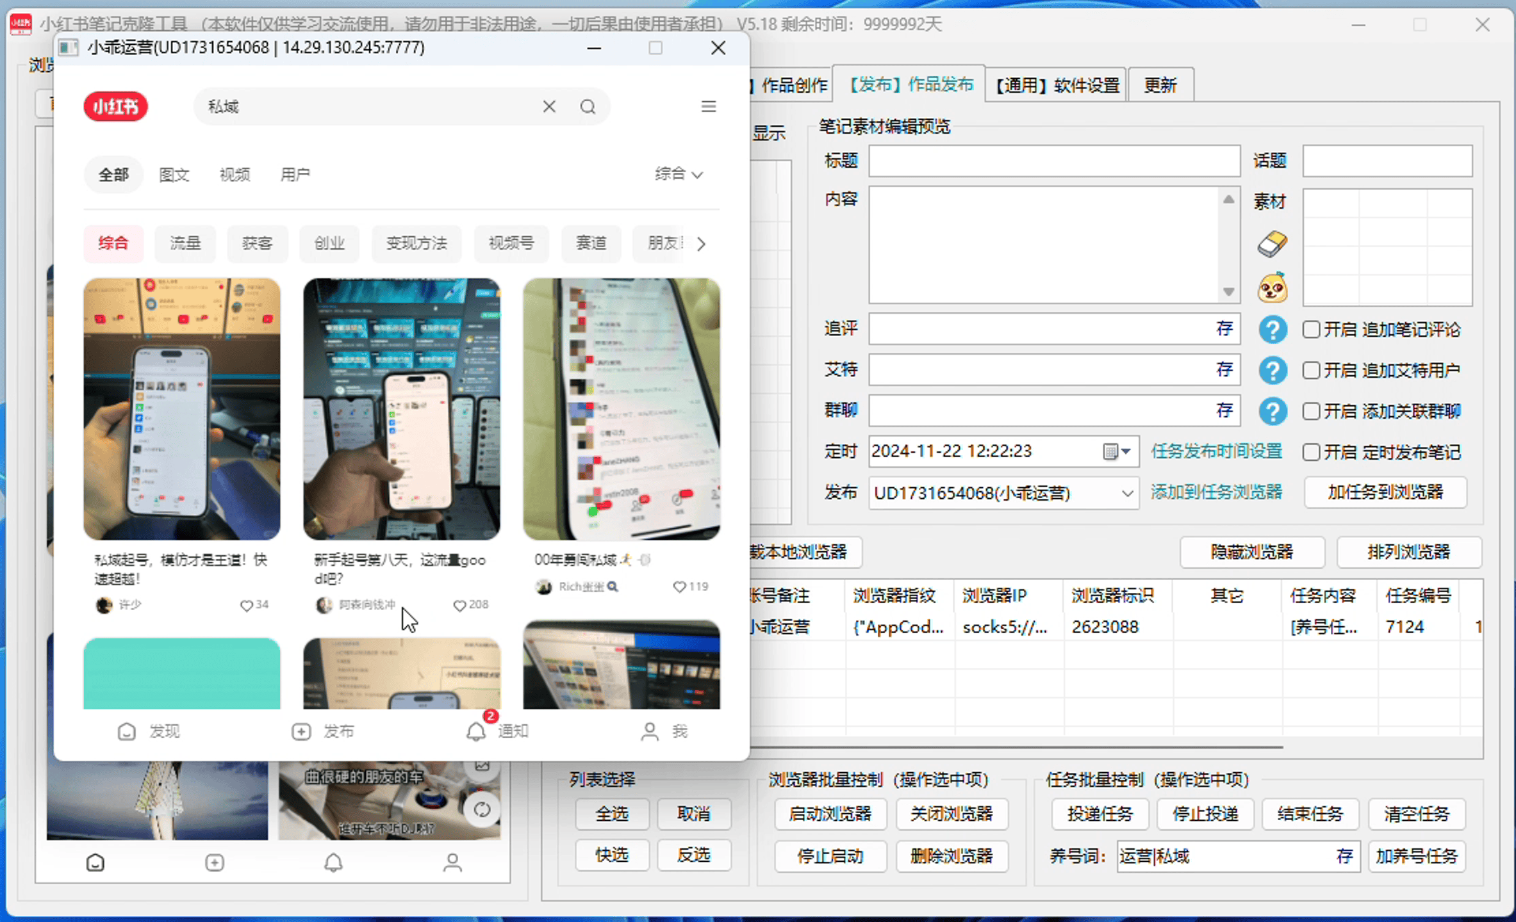Open the 定时 date picker dropdown arrow

(x=1126, y=451)
